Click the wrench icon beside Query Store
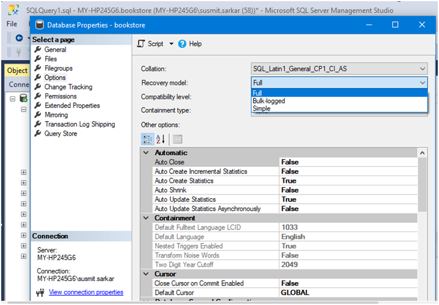This screenshot has width=439, height=305. 38,133
